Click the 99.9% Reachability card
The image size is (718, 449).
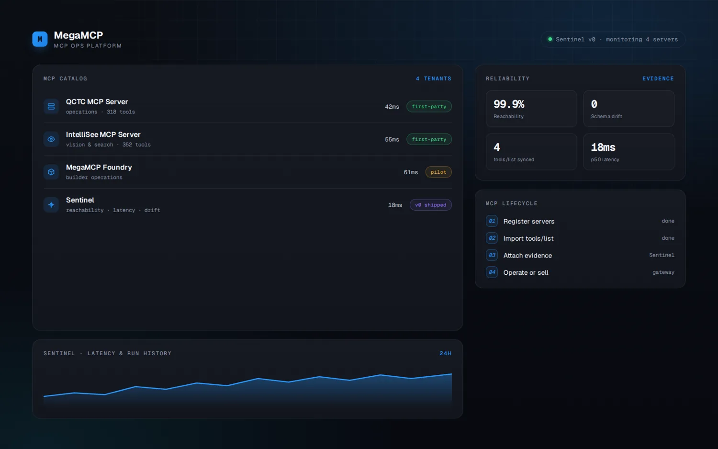(531, 109)
